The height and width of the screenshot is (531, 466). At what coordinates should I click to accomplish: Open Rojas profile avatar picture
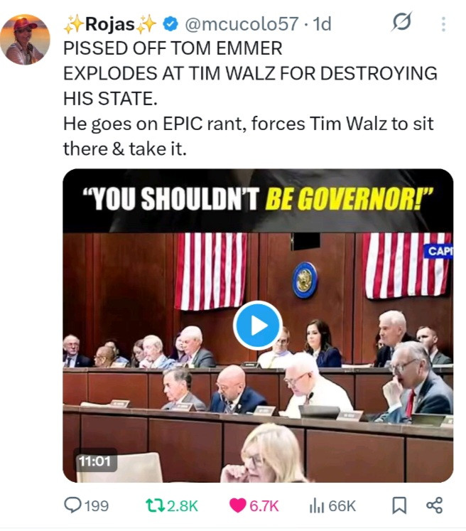click(x=25, y=40)
